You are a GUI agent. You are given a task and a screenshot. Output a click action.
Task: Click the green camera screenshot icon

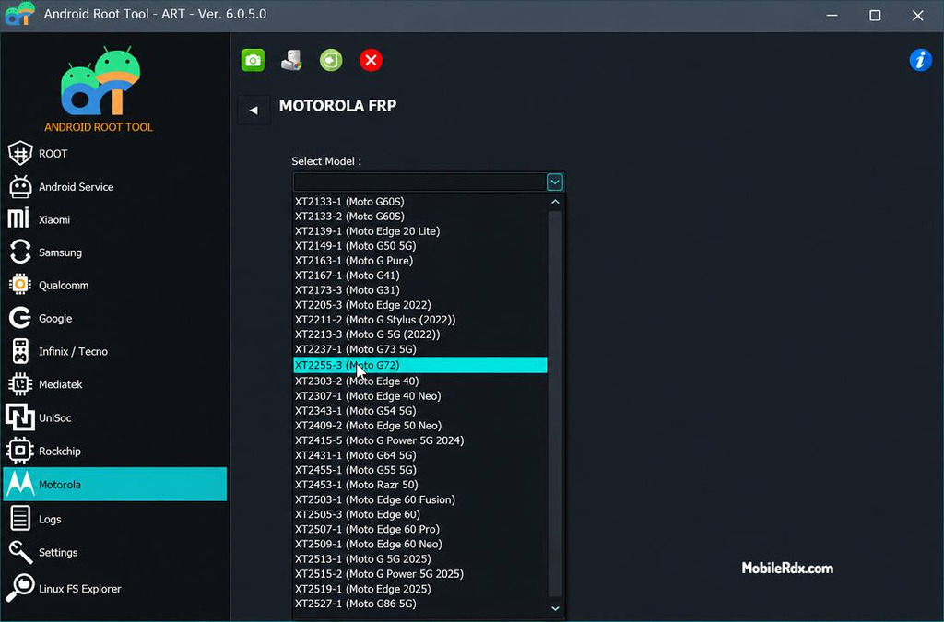coord(253,60)
